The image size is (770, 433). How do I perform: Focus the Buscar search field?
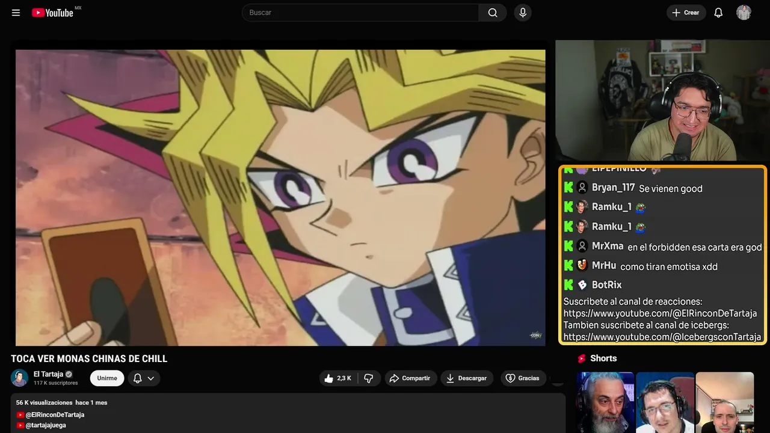pyautogui.click(x=360, y=13)
